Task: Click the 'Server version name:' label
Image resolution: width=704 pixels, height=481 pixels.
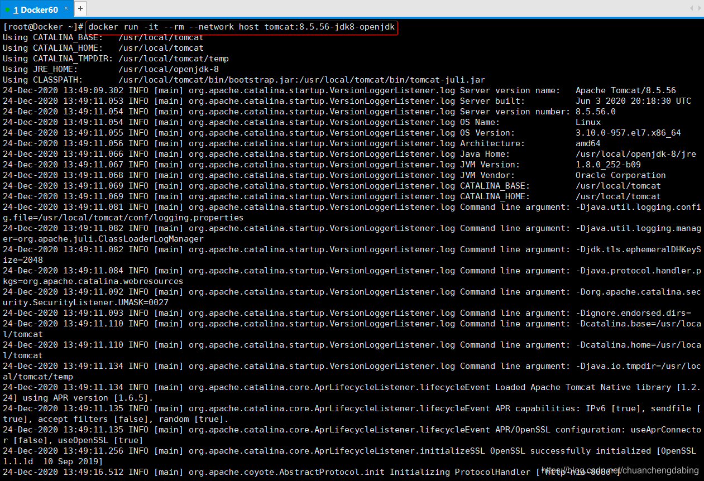Action: [x=510, y=90]
